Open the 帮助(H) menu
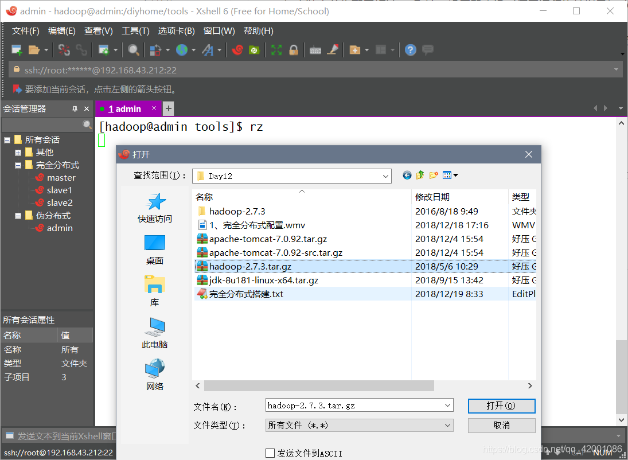This screenshot has width=628, height=460. pyautogui.click(x=258, y=31)
